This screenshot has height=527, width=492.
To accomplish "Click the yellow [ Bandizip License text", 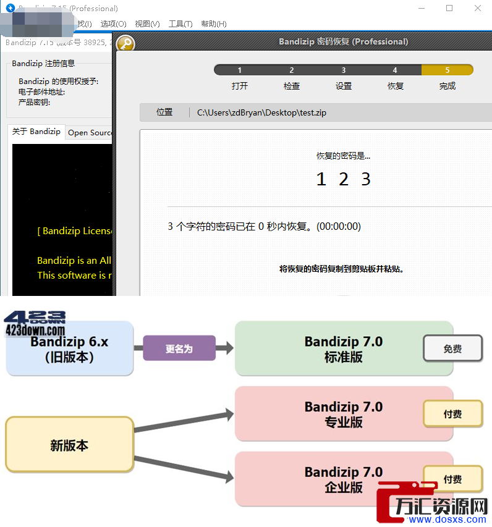I will coord(74,231).
